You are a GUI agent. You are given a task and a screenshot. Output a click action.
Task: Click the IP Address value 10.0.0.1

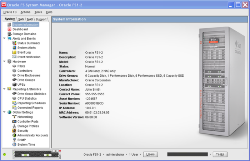click(90, 108)
